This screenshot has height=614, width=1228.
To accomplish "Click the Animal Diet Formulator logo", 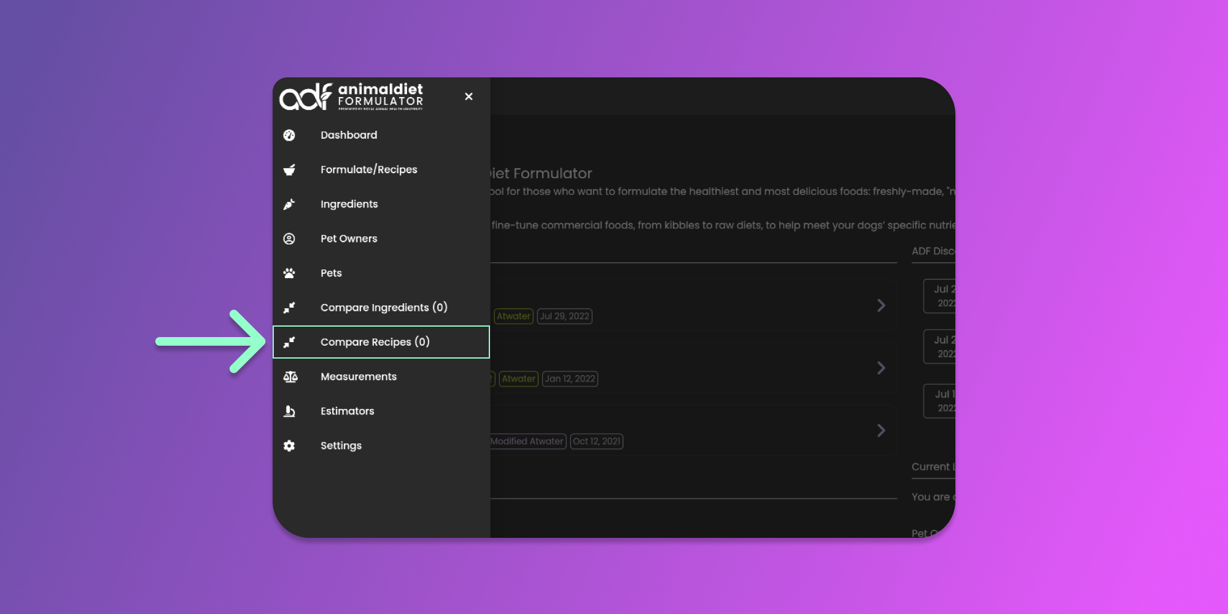I will point(351,96).
